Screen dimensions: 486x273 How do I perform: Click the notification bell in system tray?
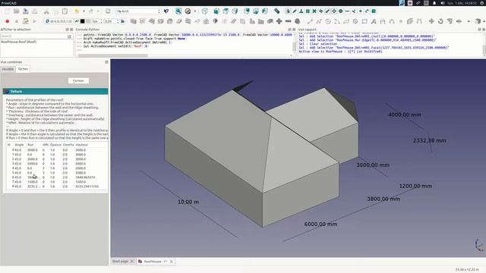click(434, 3)
